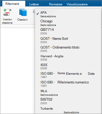
Task: Open the Revisione tab
Action: pyautogui.click(x=56, y=4)
